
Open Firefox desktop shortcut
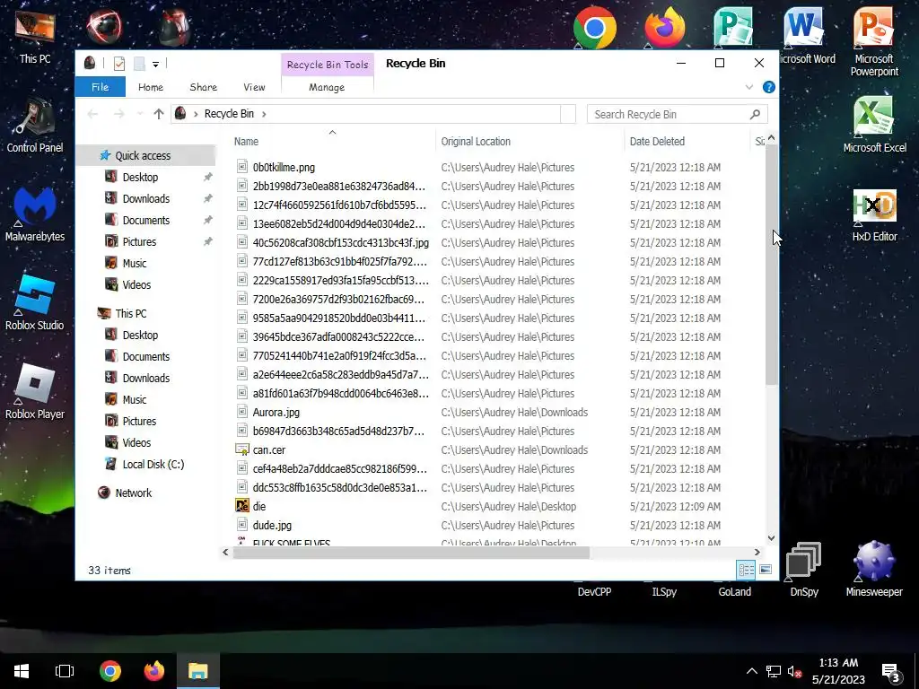[665, 28]
